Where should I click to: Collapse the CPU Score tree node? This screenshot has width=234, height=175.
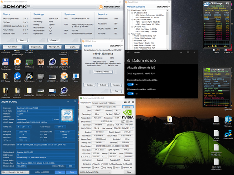pos(132,27)
